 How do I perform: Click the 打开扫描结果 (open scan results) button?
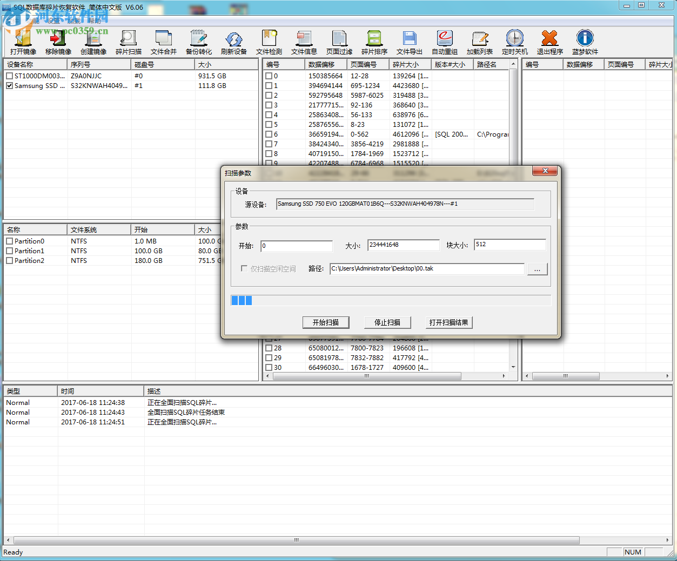point(448,322)
